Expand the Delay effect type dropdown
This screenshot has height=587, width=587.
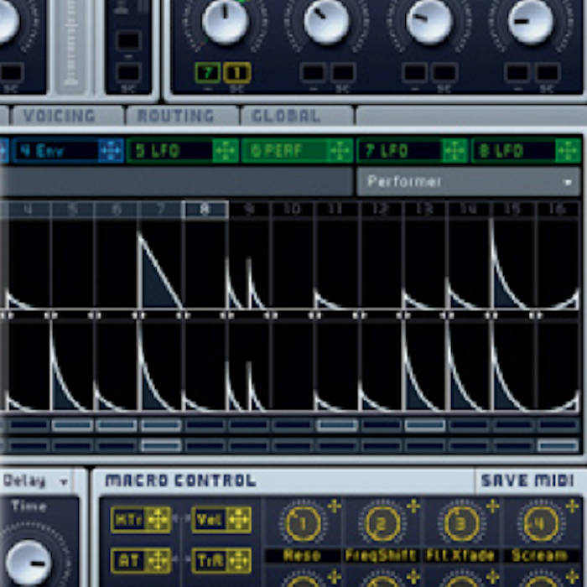(36, 481)
